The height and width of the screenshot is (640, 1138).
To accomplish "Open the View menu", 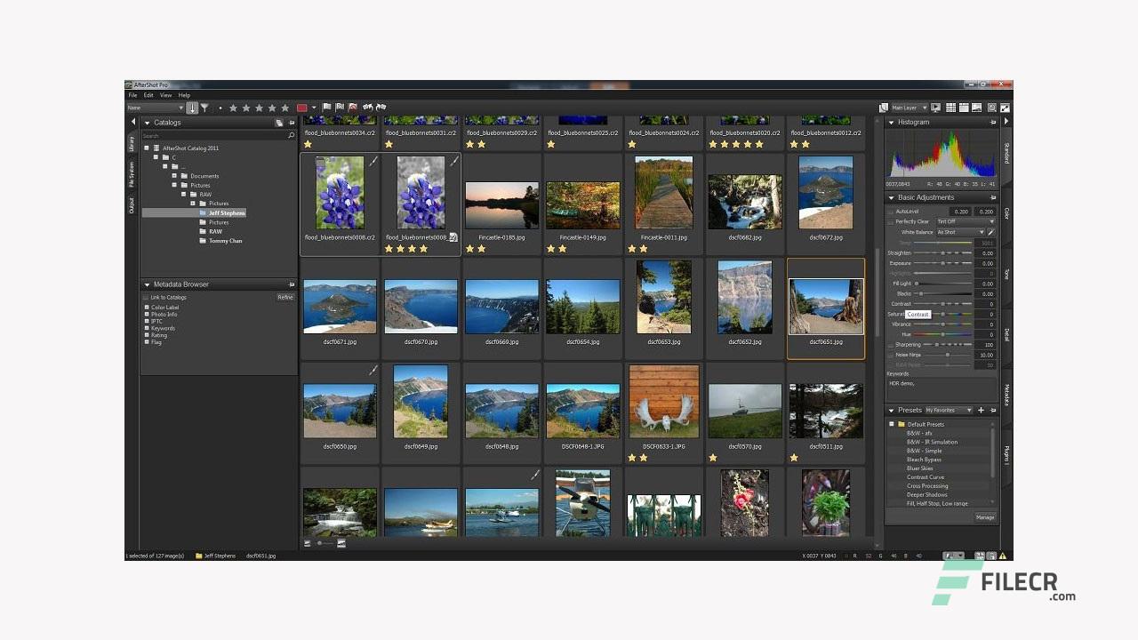I will coord(165,95).
